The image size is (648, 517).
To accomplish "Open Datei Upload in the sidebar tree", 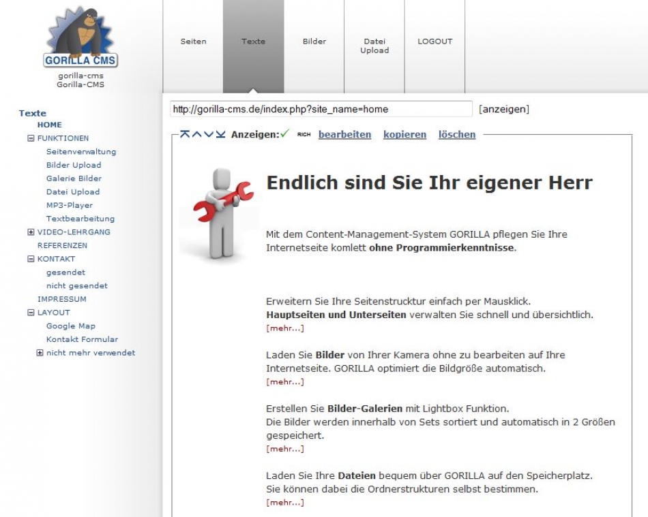I will click(73, 192).
